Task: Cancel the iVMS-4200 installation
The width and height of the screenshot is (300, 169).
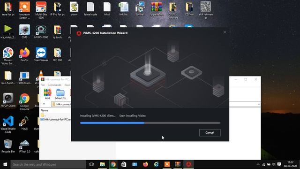Action: point(210,132)
